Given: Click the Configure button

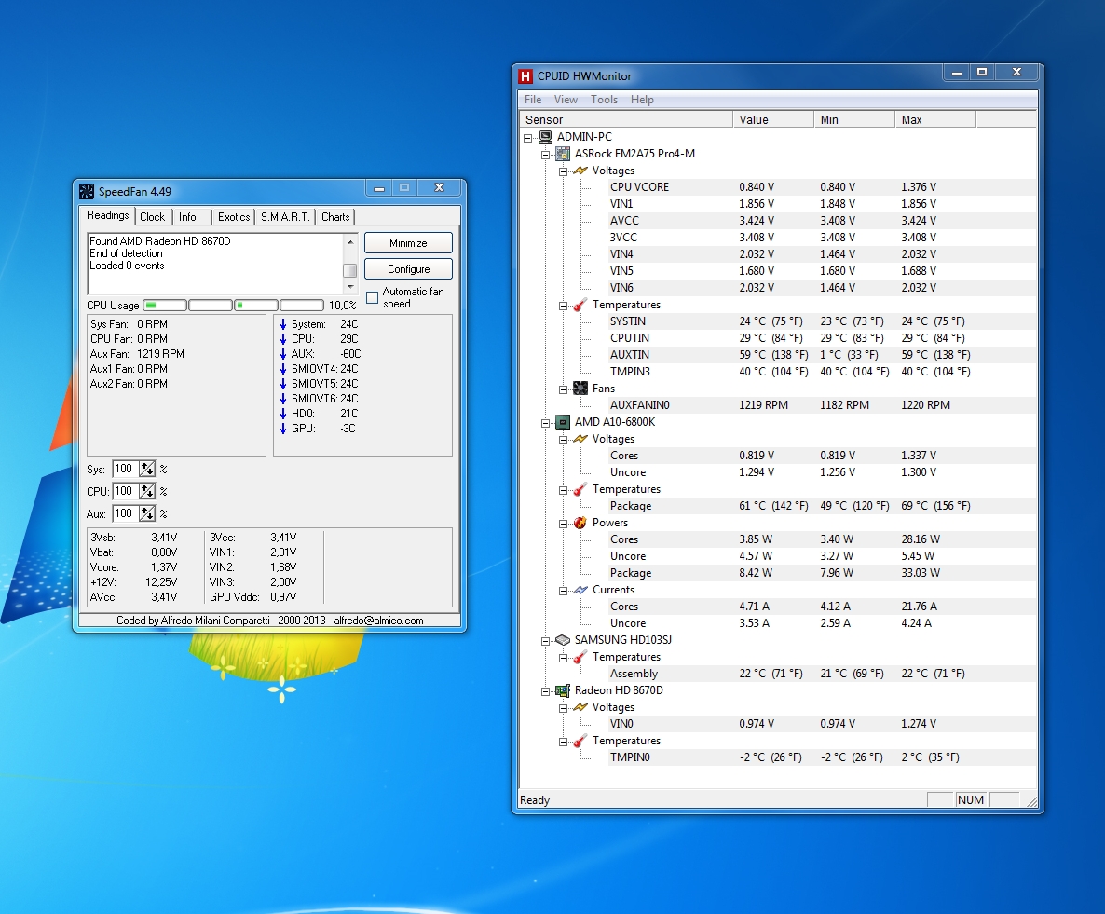Looking at the screenshot, I should [408, 269].
